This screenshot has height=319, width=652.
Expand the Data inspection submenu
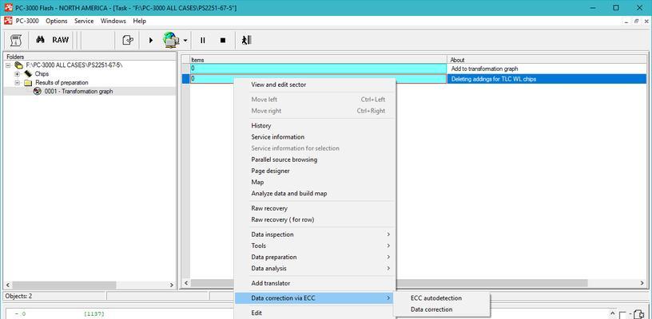pos(315,234)
